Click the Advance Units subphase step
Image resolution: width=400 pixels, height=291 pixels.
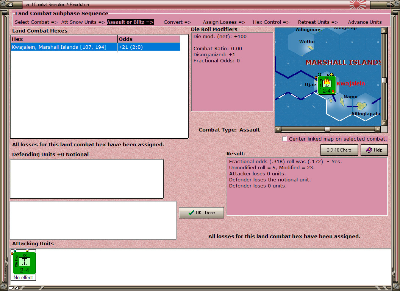(x=365, y=22)
